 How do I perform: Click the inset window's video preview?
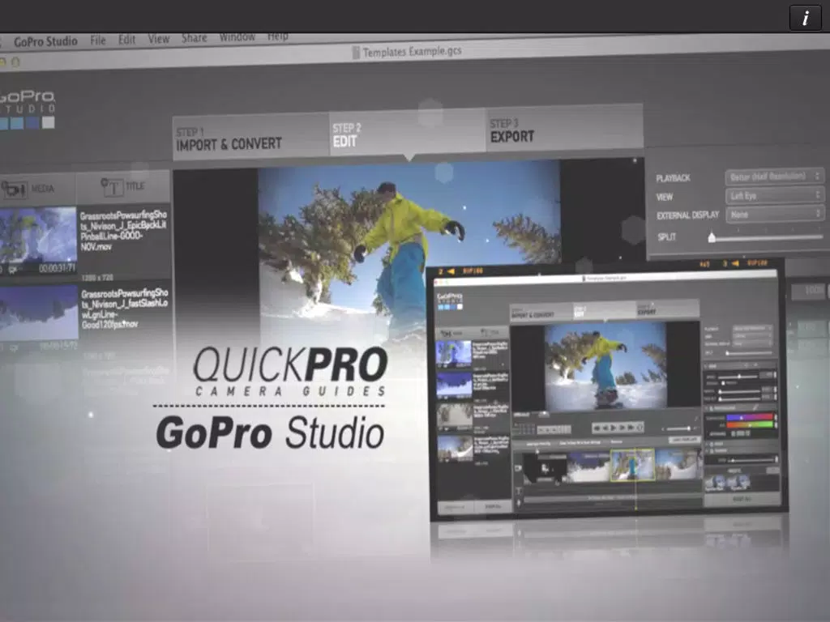[605, 365]
